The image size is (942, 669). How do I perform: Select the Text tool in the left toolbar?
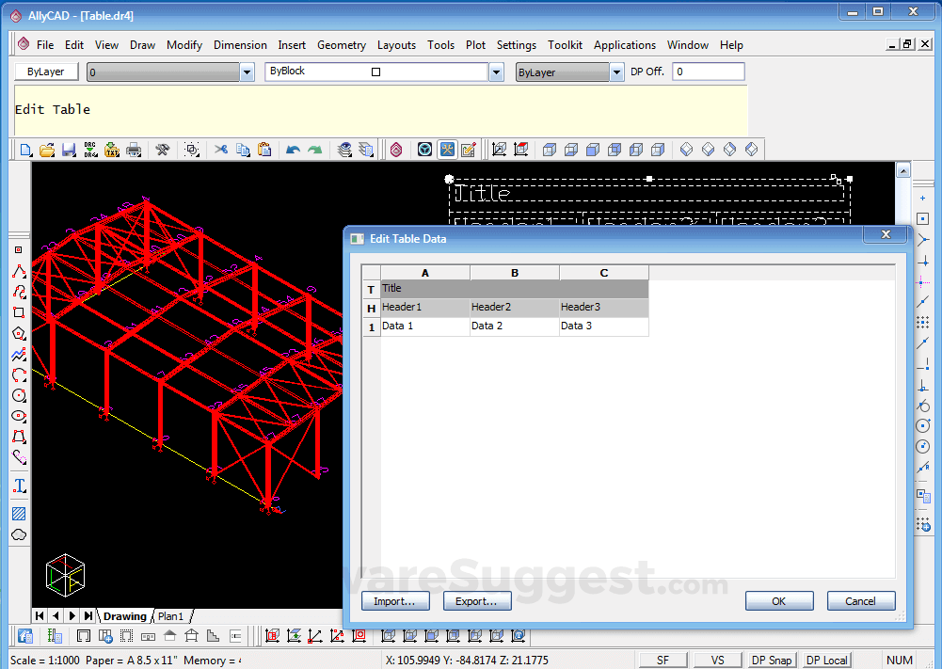coord(19,486)
